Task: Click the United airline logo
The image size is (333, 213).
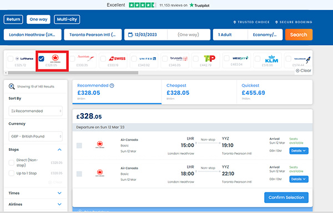Action: 148,59
